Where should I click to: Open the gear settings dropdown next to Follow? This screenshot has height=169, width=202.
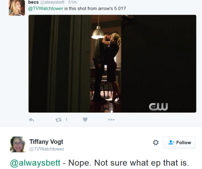(156, 142)
